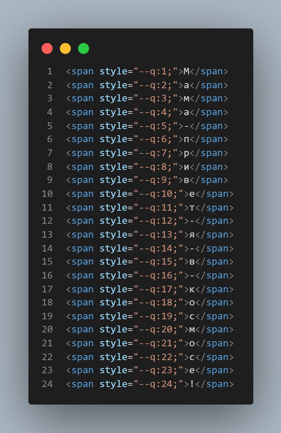Image resolution: width=281 pixels, height=433 pixels.
Task: Click the line with --q:3
Action: coord(147,98)
